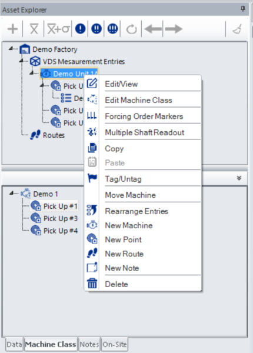
Task: Collapse the VDS Mesaurement Entries node
Action: click(21, 61)
